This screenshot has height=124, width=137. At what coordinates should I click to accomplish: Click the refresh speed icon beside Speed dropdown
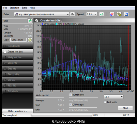pyautogui.click(x=102, y=14)
